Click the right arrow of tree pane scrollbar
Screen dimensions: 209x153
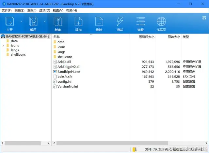[x=48, y=143]
